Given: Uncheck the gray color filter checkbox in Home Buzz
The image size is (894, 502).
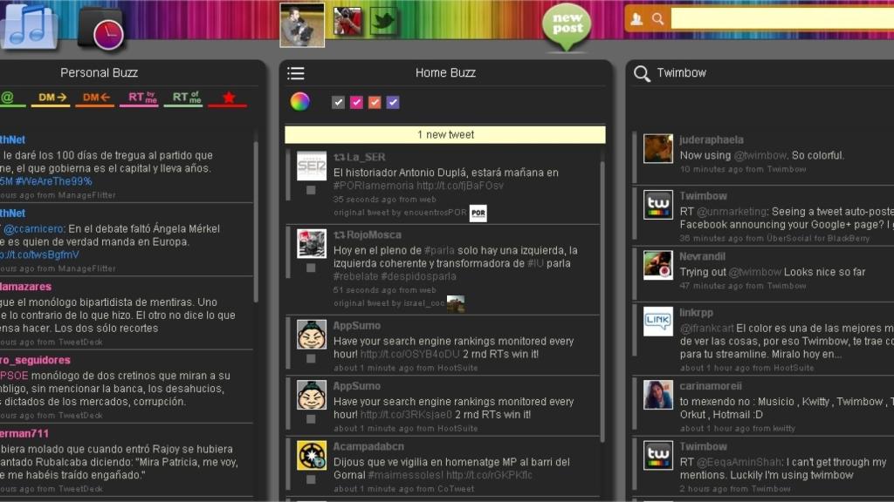Looking at the screenshot, I should (337, 102).
